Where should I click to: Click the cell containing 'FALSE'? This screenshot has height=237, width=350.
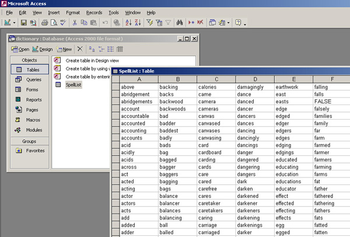click(332, 102)
